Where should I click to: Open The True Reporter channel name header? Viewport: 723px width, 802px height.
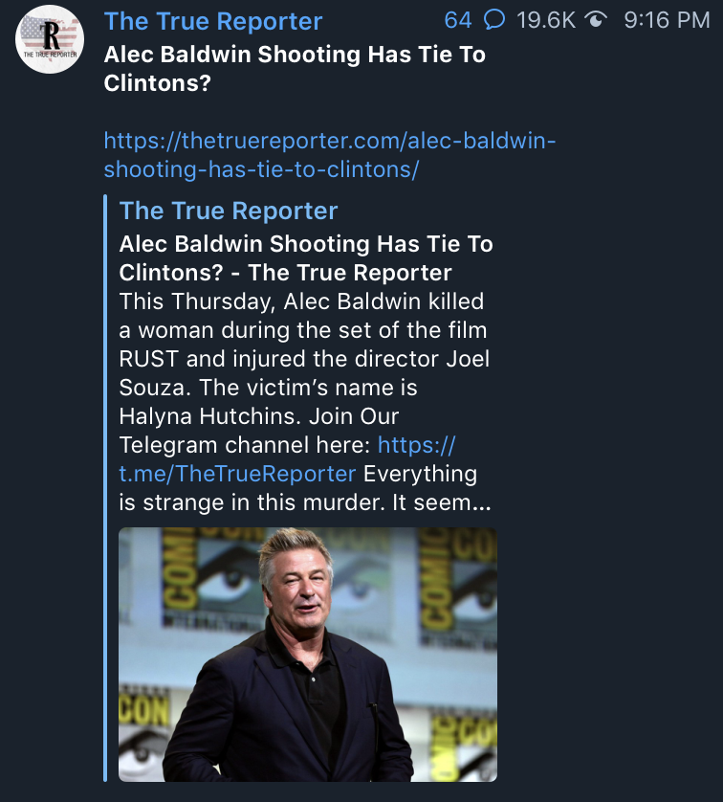213,21
